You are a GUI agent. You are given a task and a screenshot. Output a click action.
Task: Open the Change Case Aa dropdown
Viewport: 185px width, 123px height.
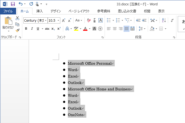tap(79, 20)
